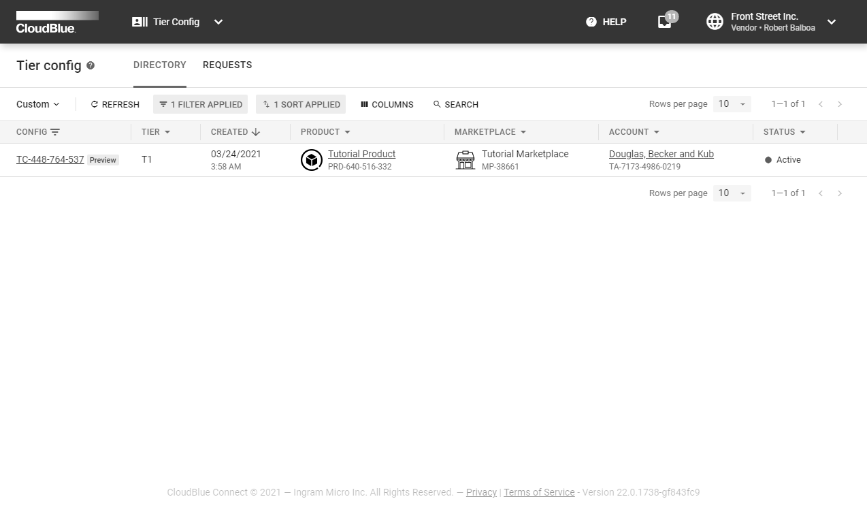Open the Custom view dropdown
Image resolution: width=867 pixels, height=516 pixels.
point(38,104)
